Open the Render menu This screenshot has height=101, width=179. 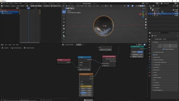tap(11, 3)
